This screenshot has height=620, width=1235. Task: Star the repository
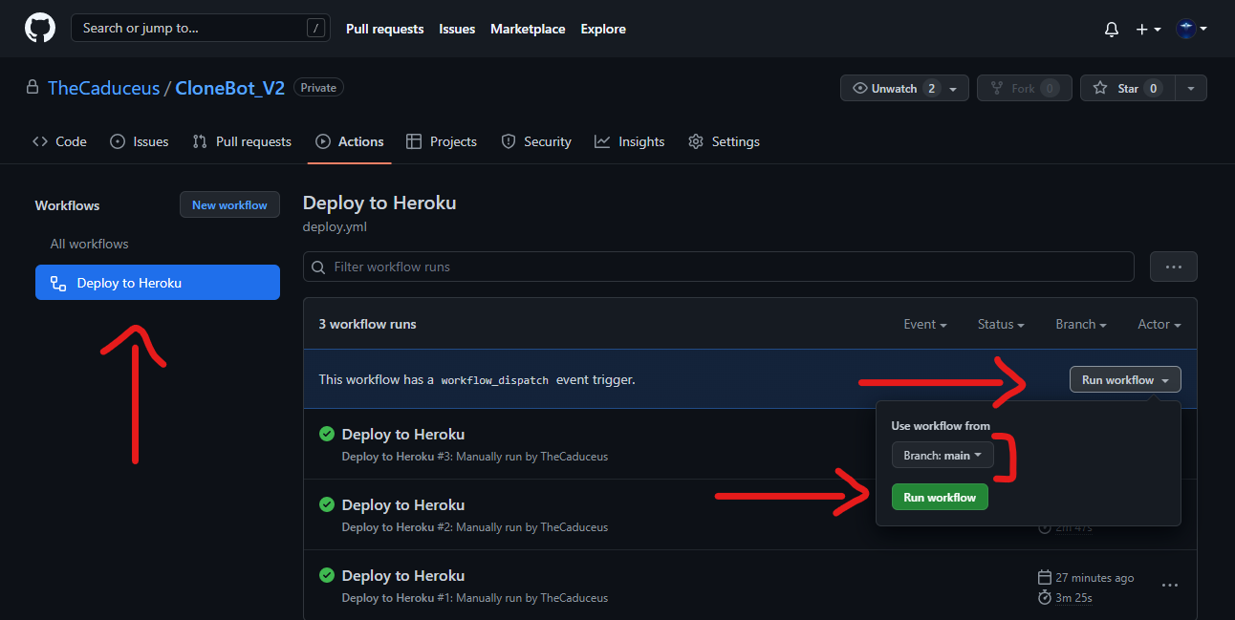pos(1127,88)
